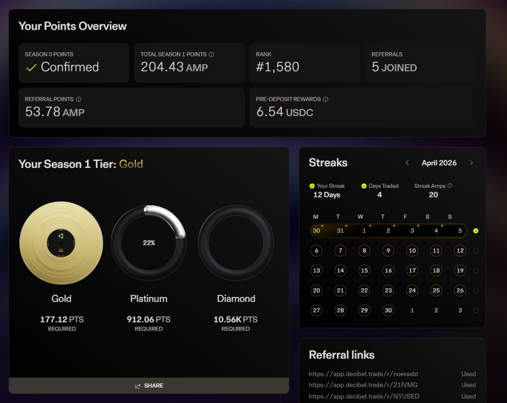Click green check icon beside Your Streak

click(x=312, y=186)
